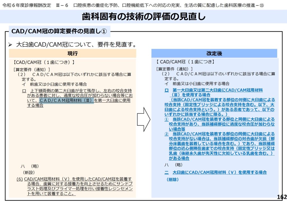Viewport: 287px width, 203px height.
Task: Click the 令和６年度診療報酬改定 header text
Action: (26, 6)
